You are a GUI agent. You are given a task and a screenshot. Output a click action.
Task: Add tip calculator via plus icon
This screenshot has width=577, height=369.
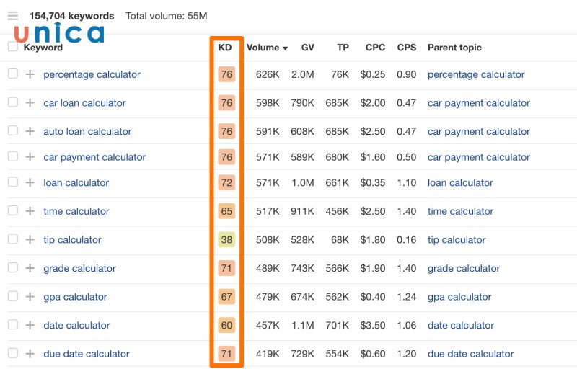[x=30, y=240]
